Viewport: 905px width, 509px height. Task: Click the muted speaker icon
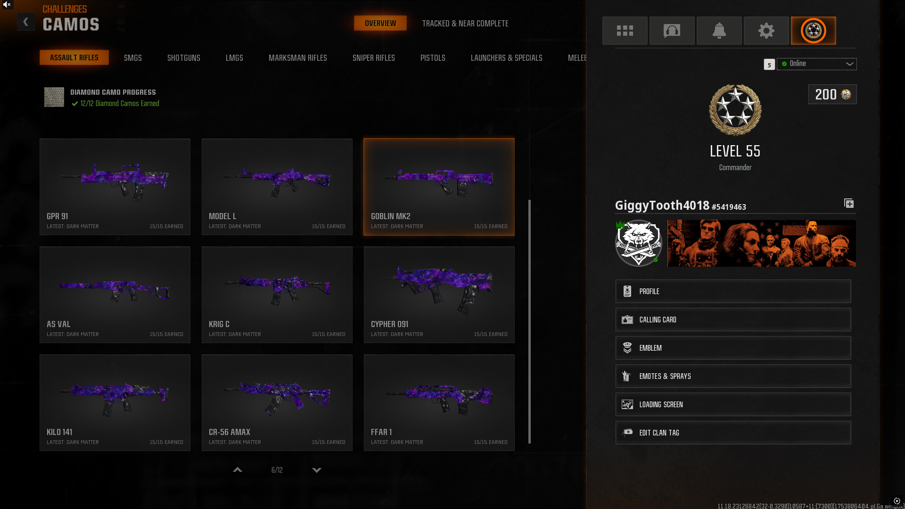7,5
